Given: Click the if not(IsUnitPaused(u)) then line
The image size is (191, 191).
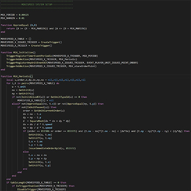Looking at the screenshot, I should click(x=37, y=107).
